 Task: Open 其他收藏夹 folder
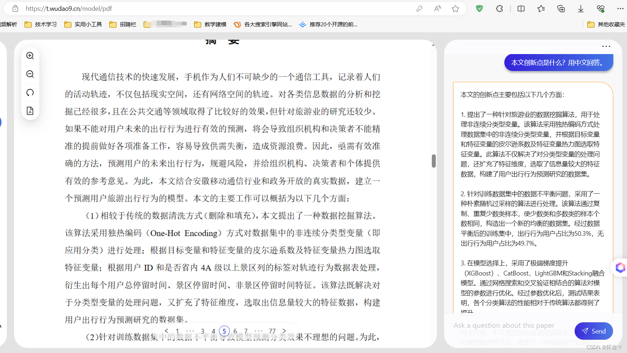606,24
